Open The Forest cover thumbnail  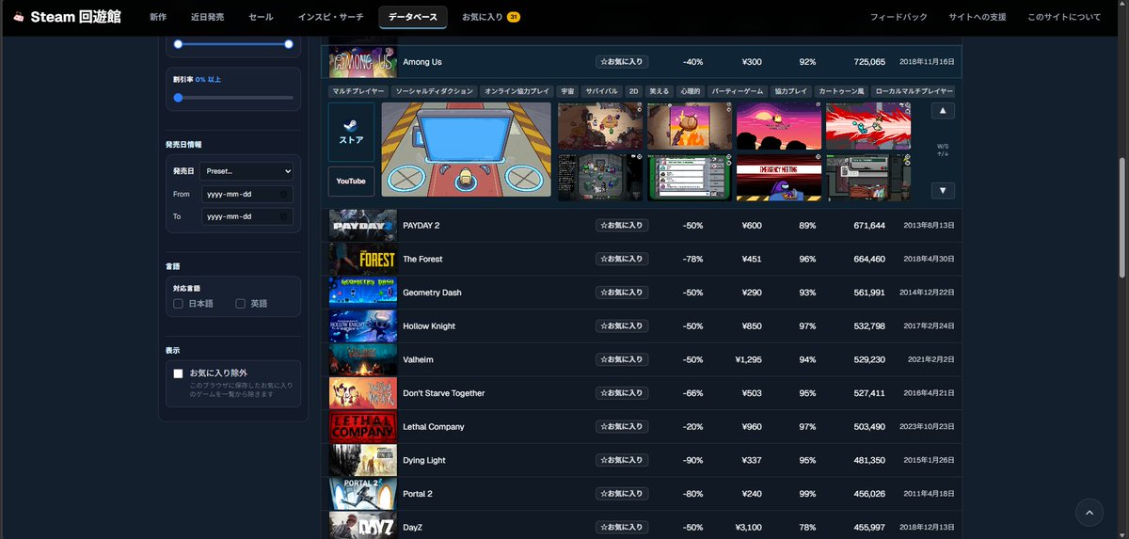coord(362,259)
